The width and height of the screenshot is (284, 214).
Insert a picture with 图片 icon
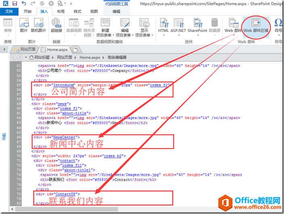click(x=24, y=25)
